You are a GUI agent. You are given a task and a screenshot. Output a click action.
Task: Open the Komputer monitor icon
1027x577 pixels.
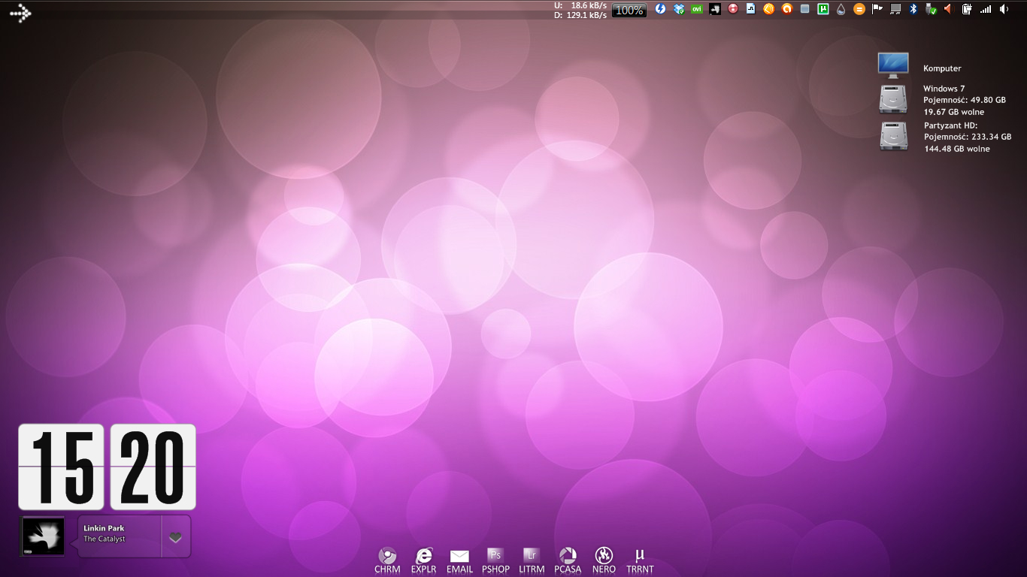(x=893, y=65)
